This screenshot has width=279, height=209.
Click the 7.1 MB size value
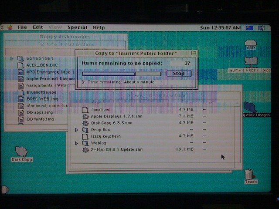click(x=186, y=116)
